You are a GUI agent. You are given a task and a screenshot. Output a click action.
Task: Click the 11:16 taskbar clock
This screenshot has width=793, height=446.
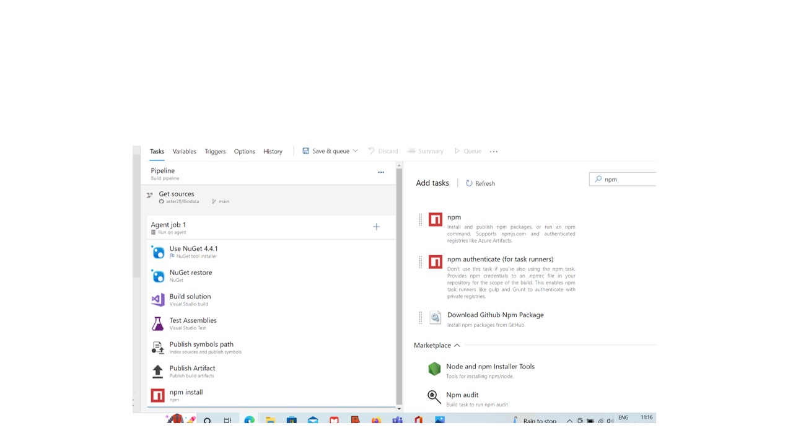(647, 418)
